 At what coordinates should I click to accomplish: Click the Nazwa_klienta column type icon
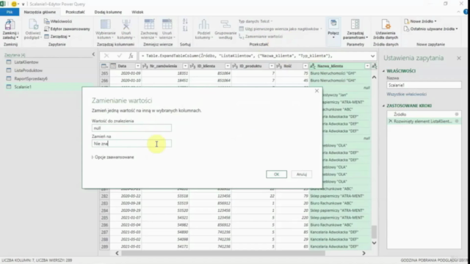313,66
